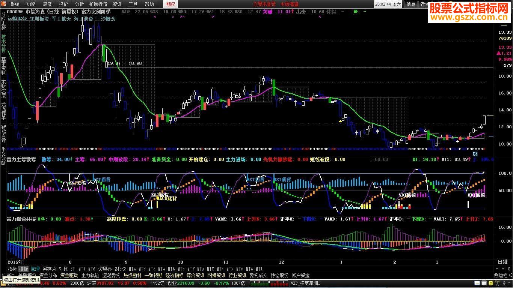Open the 帐户资金 bottom tab

coord(300,275)
